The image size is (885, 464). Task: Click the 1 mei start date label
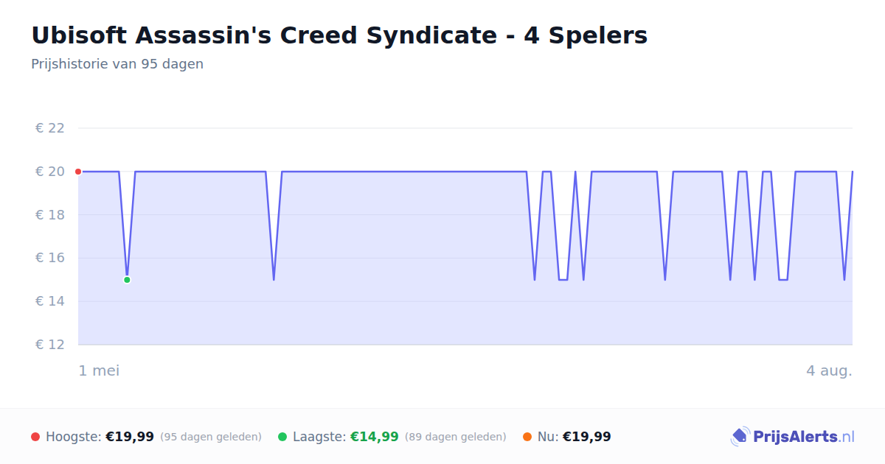(x=99, y=370)
